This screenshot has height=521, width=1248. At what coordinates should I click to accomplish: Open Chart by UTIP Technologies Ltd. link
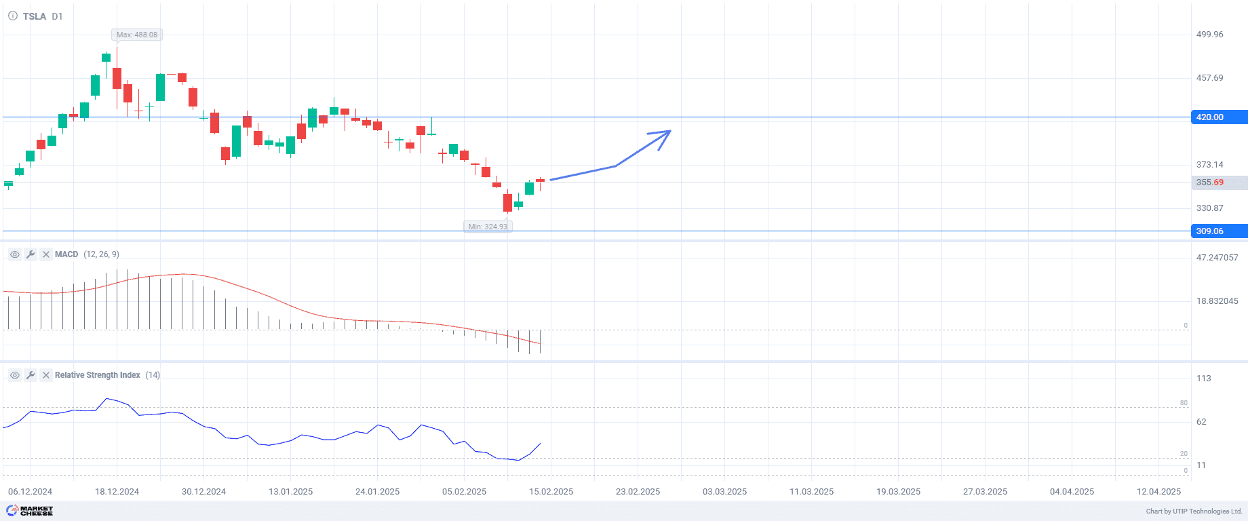pos(1194,512)
